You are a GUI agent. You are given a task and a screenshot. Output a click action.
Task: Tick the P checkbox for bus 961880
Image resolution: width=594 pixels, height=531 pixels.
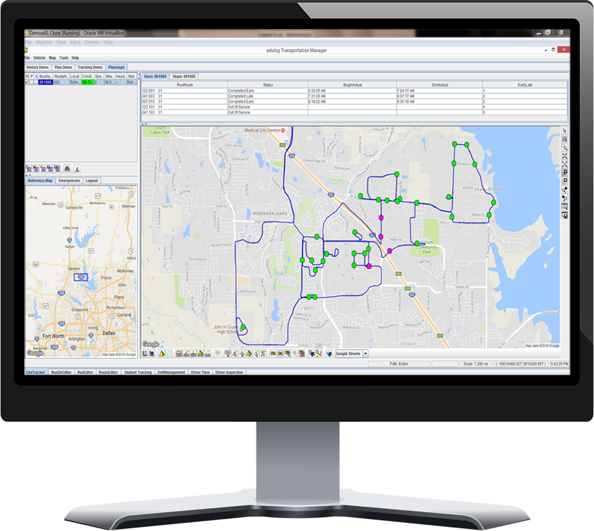point(32,82)
